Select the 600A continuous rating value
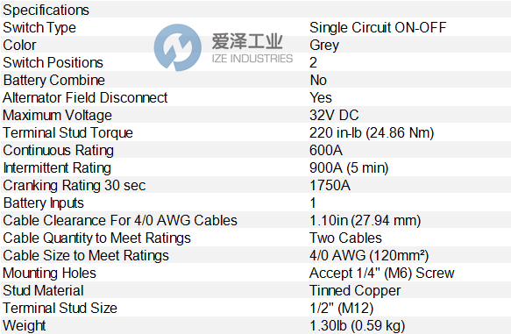This screenshot has width=511, height=334. [x=326, y=151]
